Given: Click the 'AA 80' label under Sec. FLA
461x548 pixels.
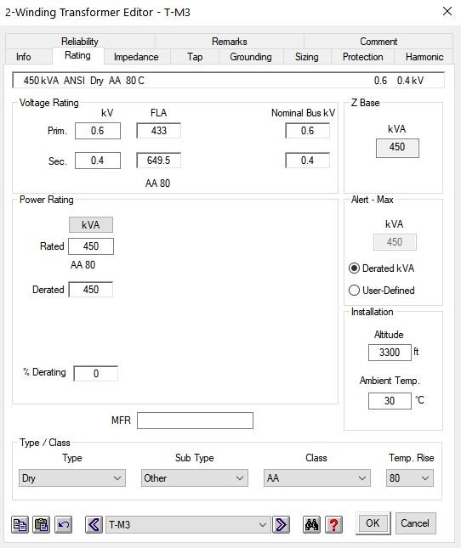Looking at the screenshot, I should click(x=157, y=184).
